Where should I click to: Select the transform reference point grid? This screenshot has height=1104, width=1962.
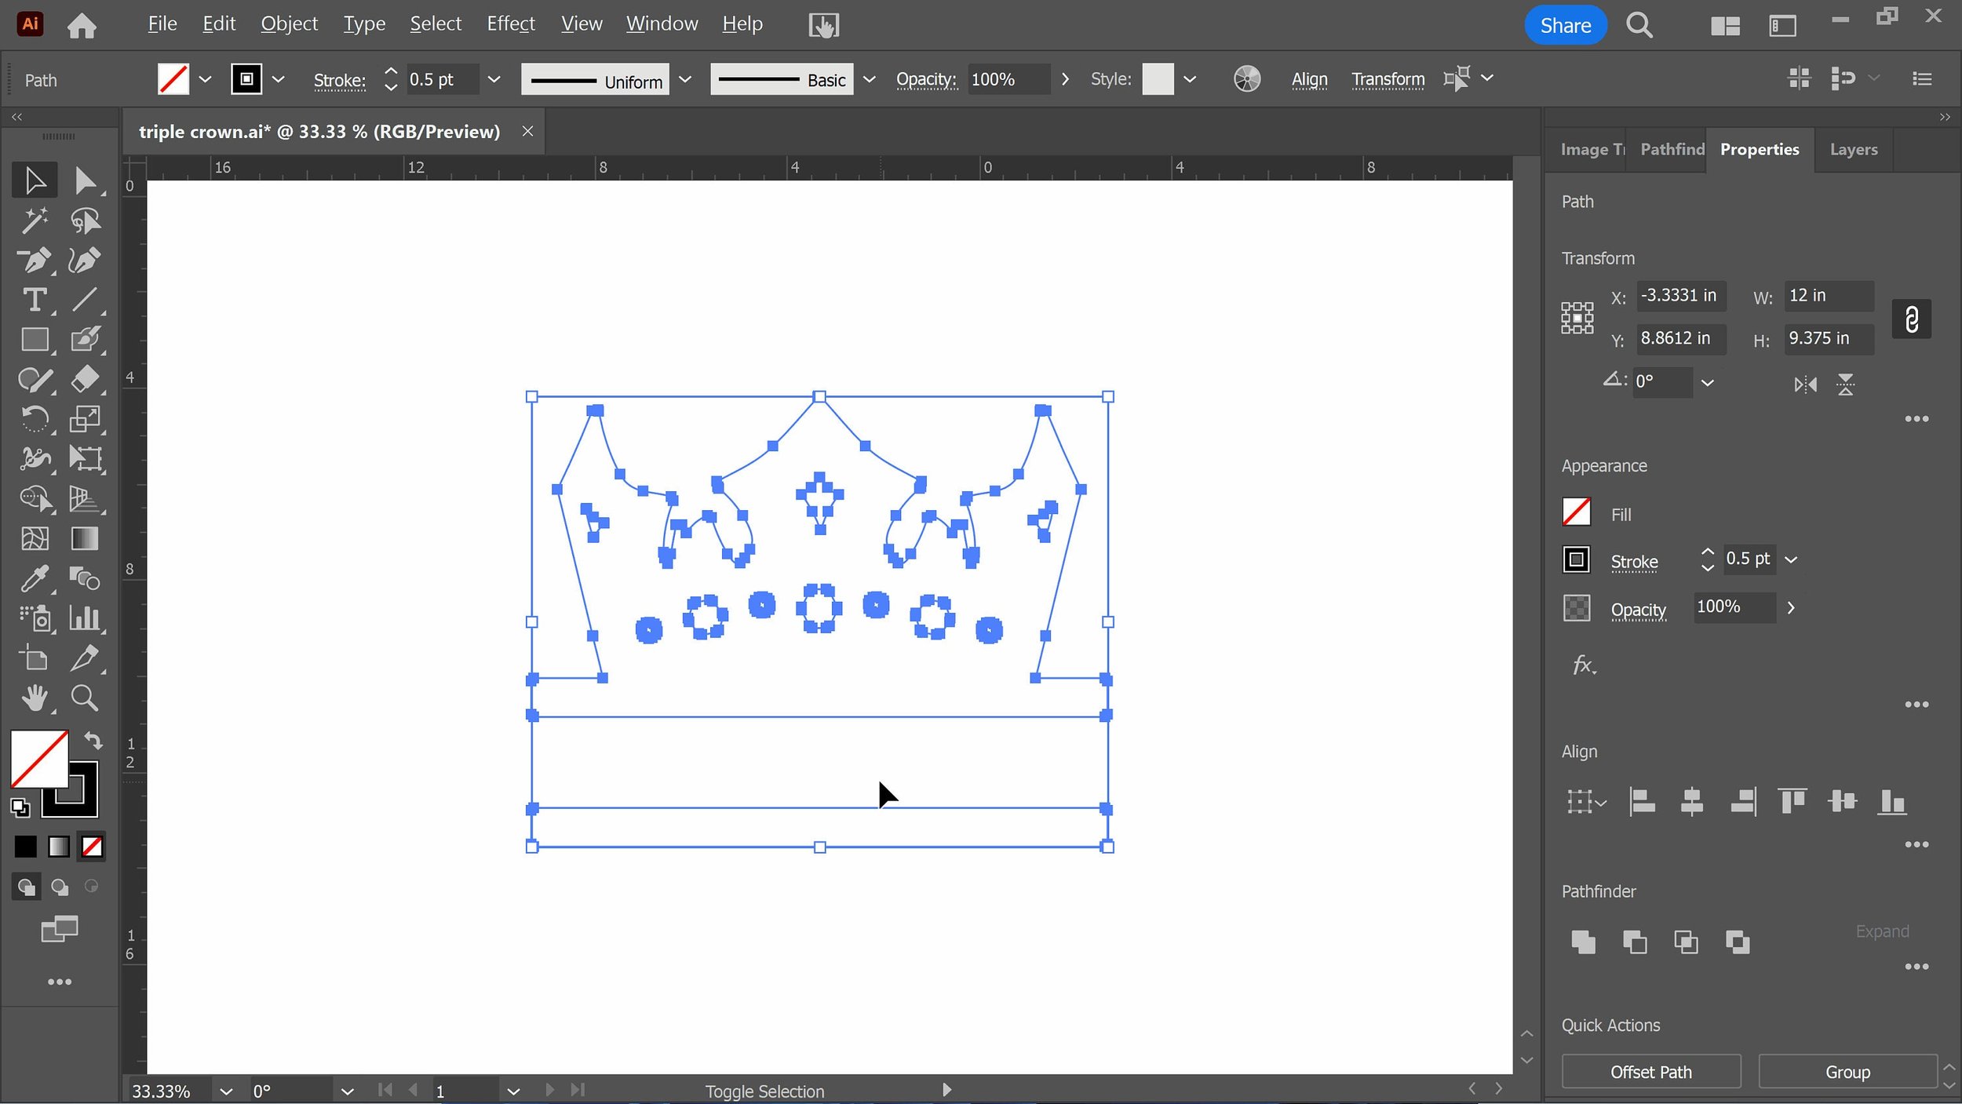[1577, 318]
